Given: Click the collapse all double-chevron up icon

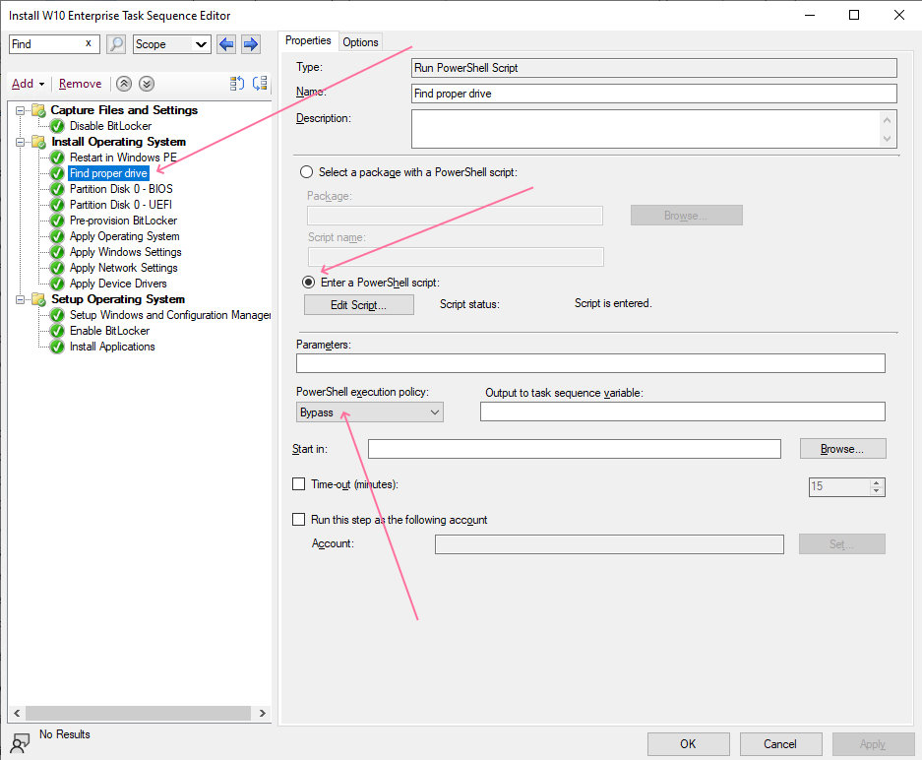Looking at the screenshot, I should point(124,84).
